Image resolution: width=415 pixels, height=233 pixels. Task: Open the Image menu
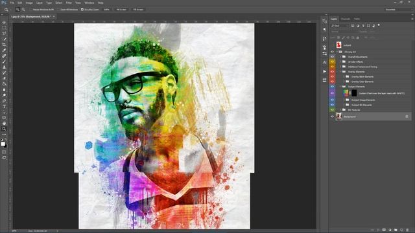pyautogui.click(x=29, y=3)
